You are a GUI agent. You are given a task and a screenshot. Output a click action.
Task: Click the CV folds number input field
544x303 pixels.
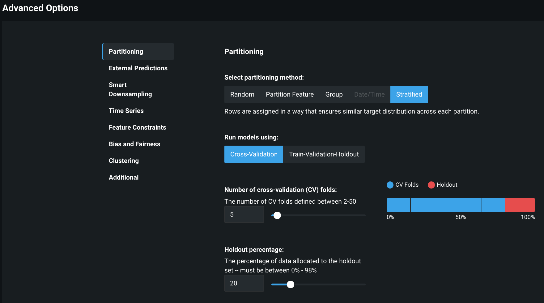point(244,214)
